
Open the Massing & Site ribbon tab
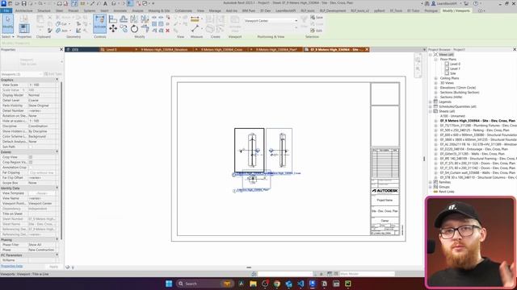point(159,10)
